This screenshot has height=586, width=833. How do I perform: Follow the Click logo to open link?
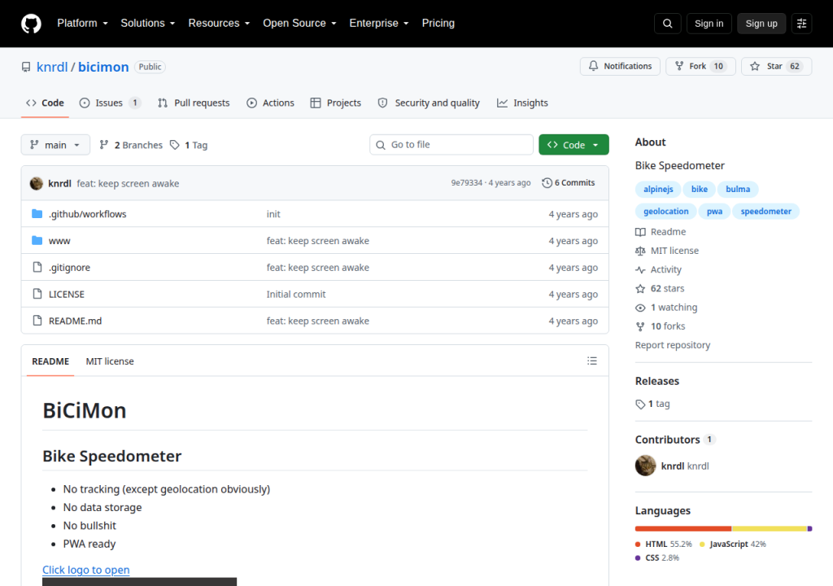[86, 570]
